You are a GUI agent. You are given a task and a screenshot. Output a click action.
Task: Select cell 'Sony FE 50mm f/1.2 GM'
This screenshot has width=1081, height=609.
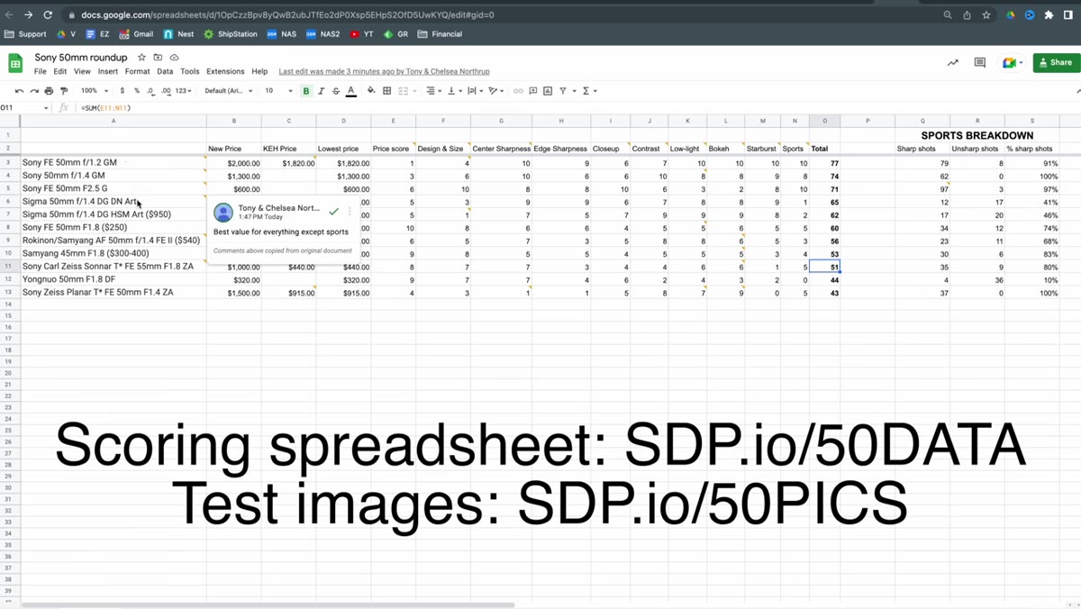(114, 163)
